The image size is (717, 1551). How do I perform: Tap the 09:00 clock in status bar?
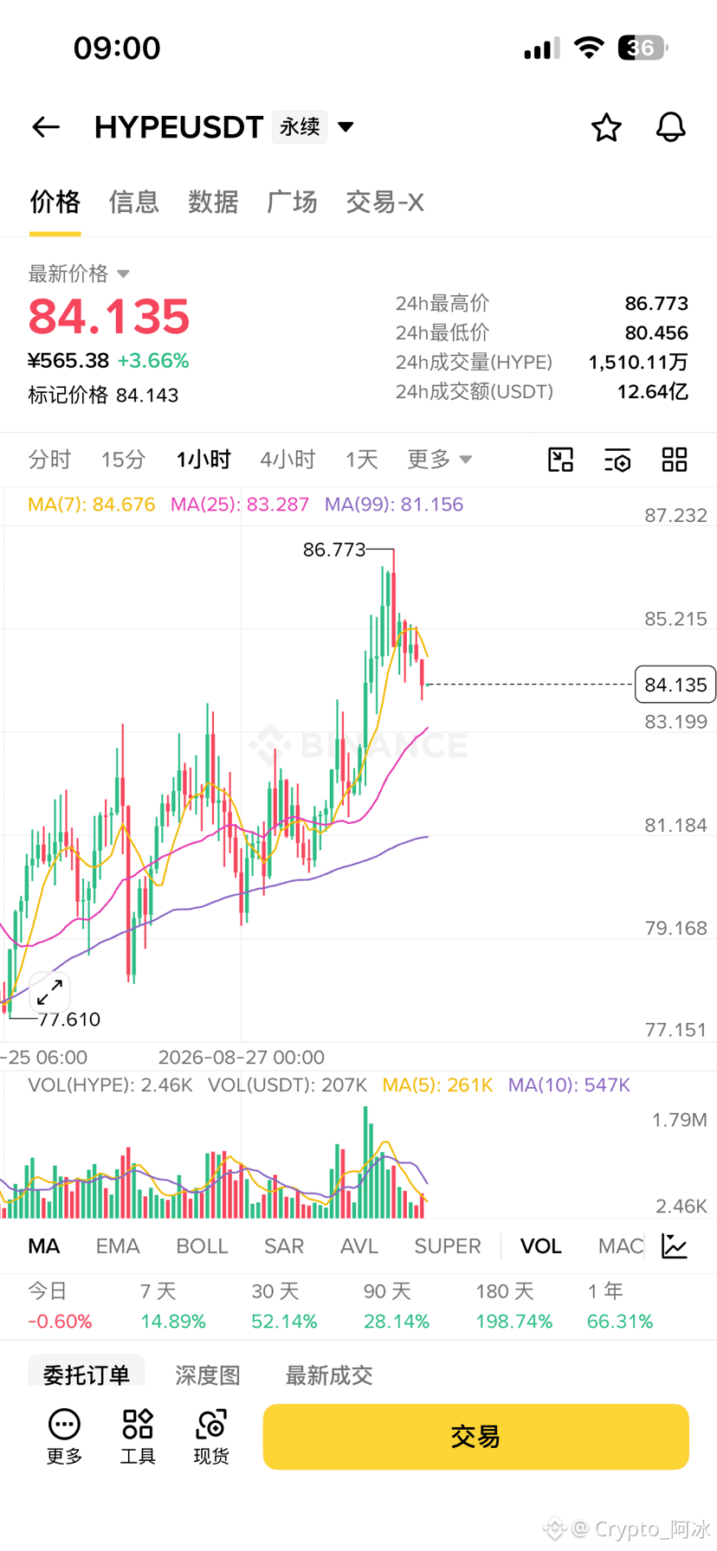[x=117, y=48]
